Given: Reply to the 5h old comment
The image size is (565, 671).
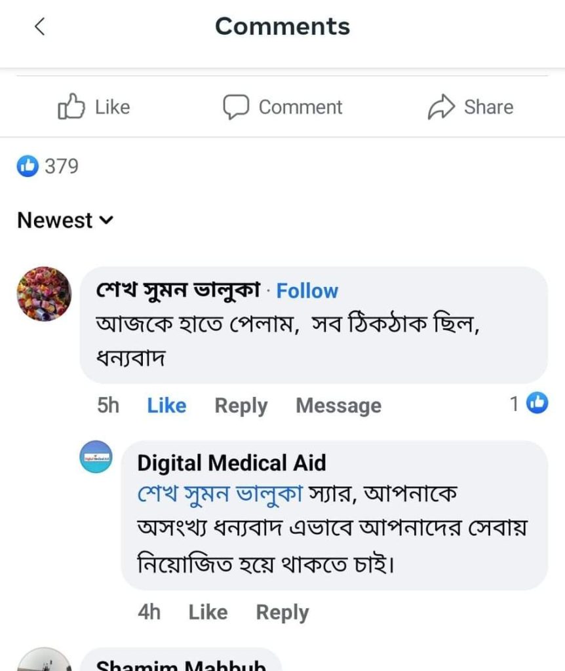Looking at the screenshot, I should (x=241, y=406).
